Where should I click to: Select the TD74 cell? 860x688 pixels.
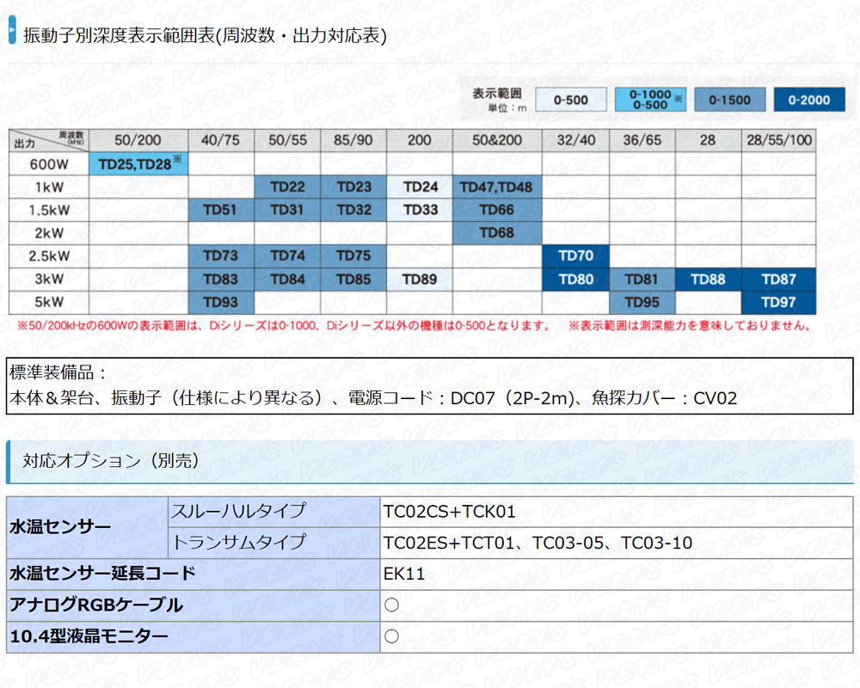tap(287, 256)
